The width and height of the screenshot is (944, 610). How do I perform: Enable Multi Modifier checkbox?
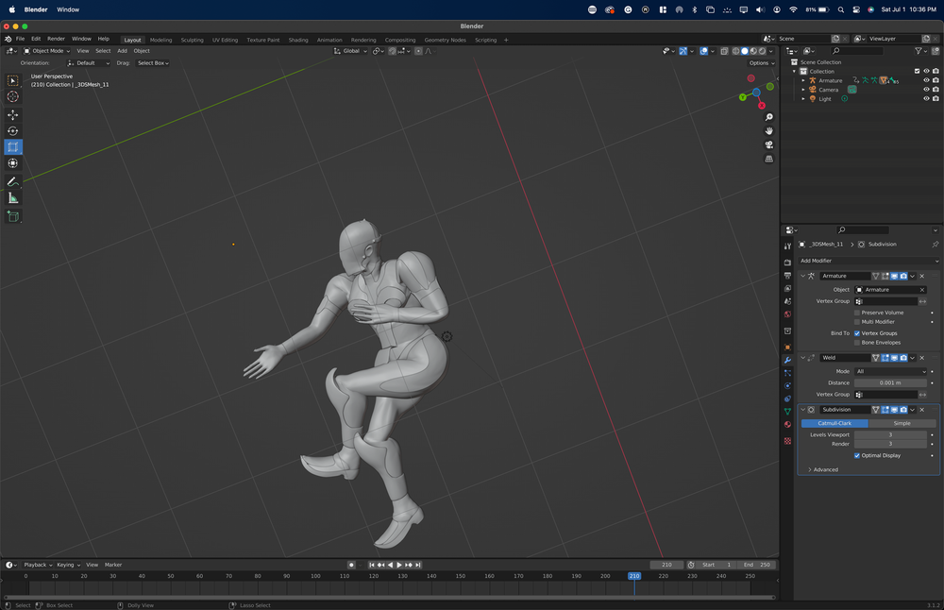pos(857,322)
